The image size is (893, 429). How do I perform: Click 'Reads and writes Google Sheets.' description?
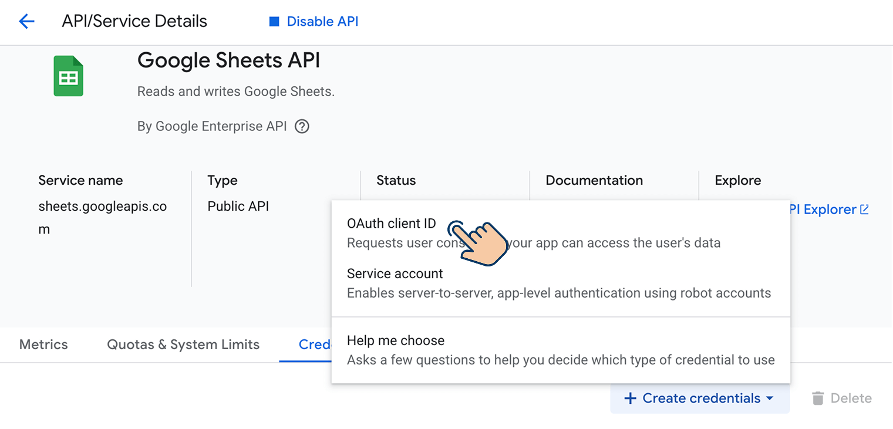[236, 92]
